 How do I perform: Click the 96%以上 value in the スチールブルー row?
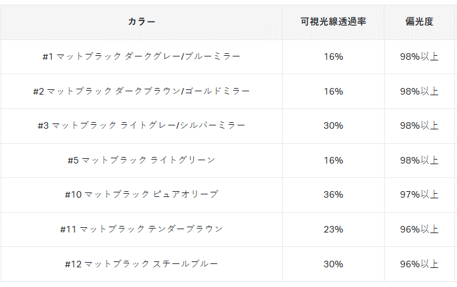click(419, 264)
